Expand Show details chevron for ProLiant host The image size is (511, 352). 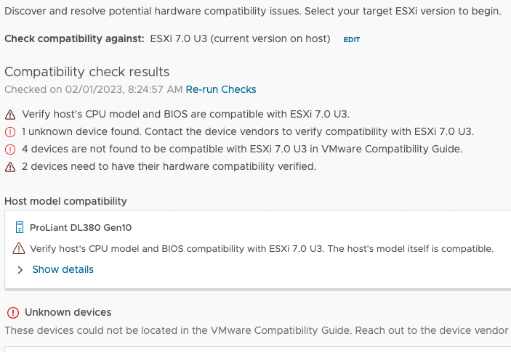point(20,270)
